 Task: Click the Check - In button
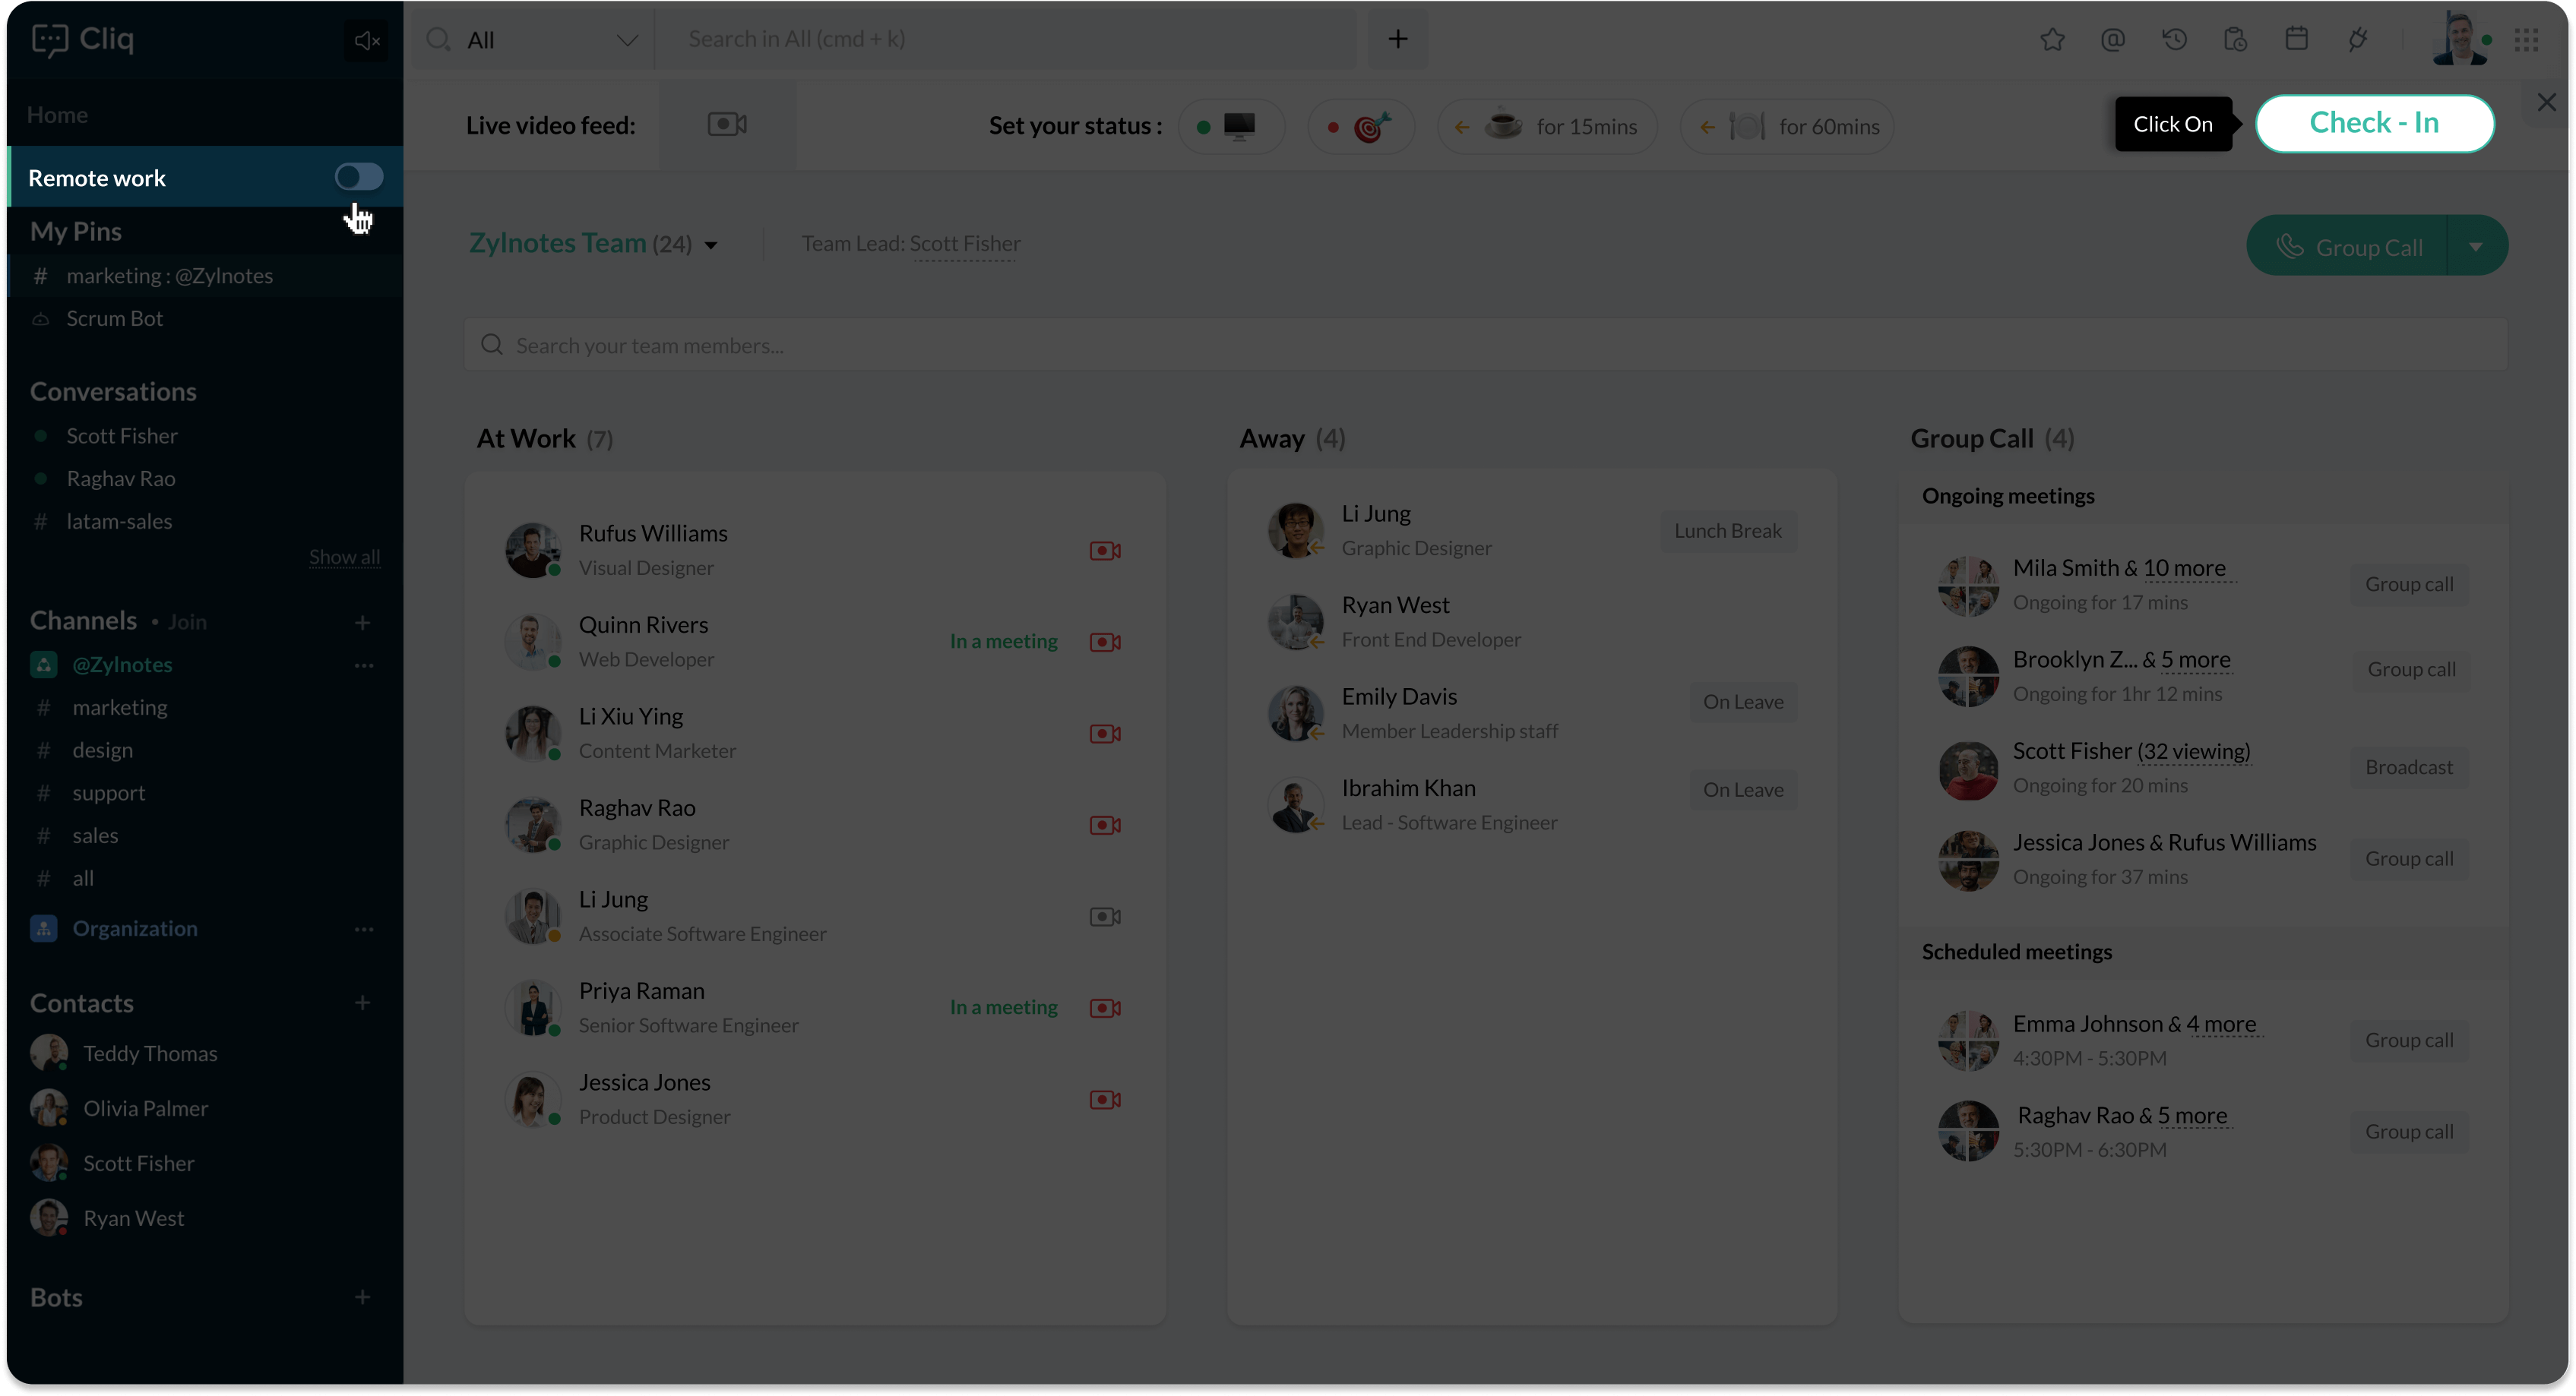[2374, 123]
